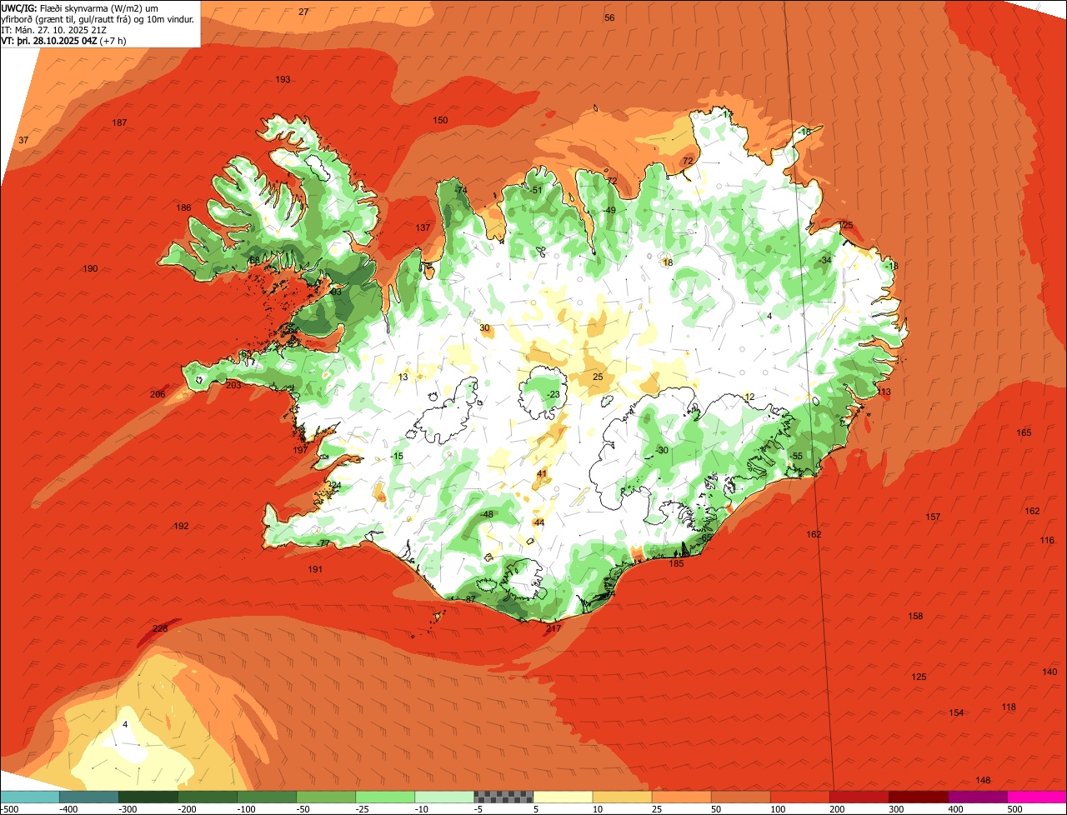The height and width of the screenshot is (815, 1067).
Task: Click the flux value 56 at the top
Action: coord(609,17)
